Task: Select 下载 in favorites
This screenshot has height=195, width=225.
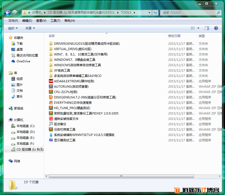Action: tap(20, 44)
